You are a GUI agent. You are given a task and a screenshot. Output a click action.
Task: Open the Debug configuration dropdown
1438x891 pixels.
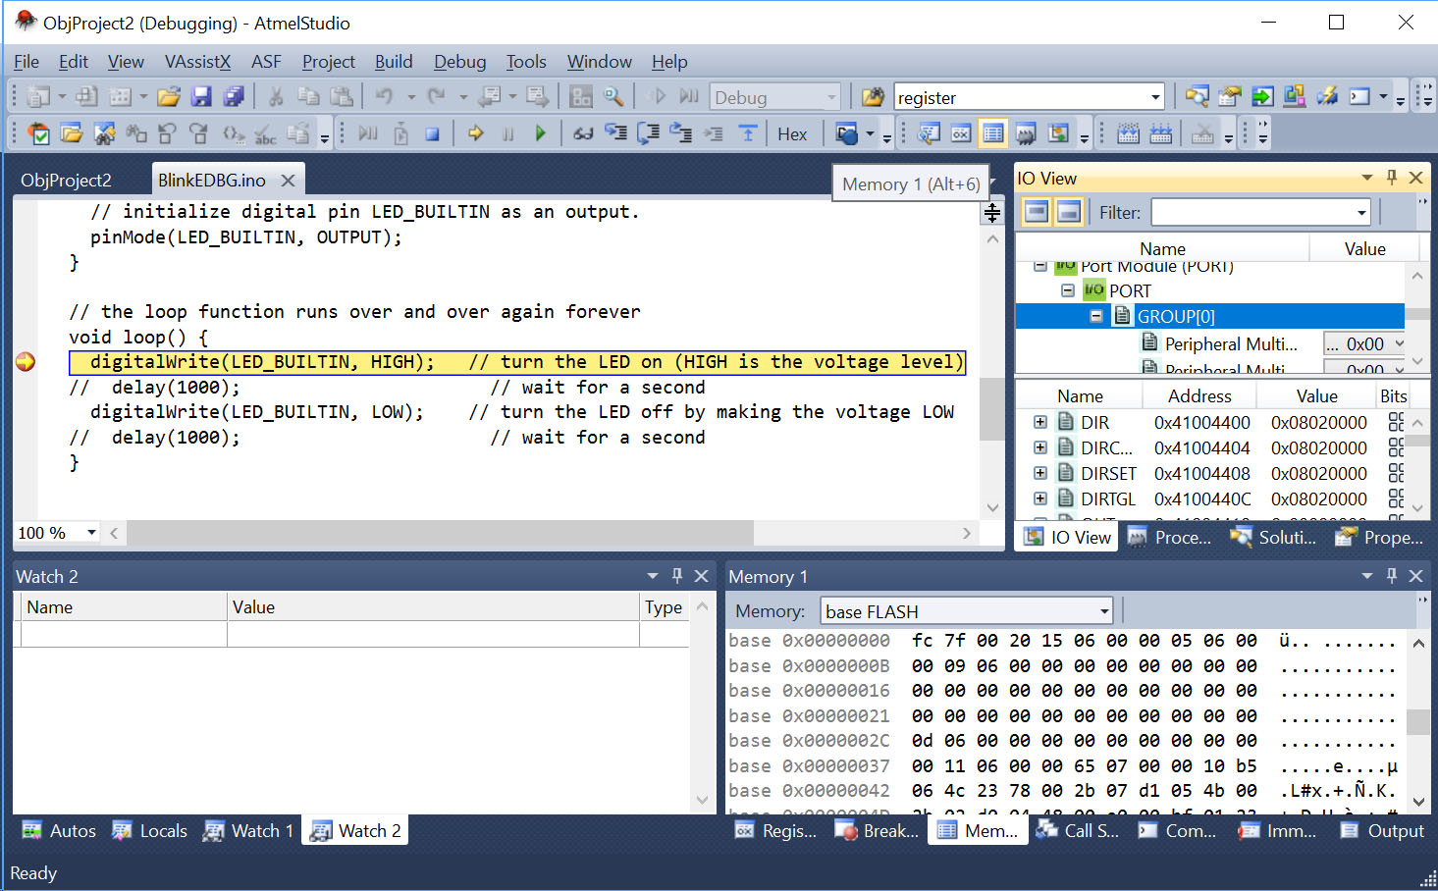832,97
